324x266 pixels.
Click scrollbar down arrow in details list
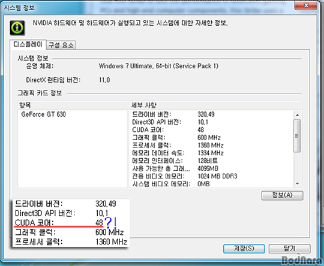298,183
